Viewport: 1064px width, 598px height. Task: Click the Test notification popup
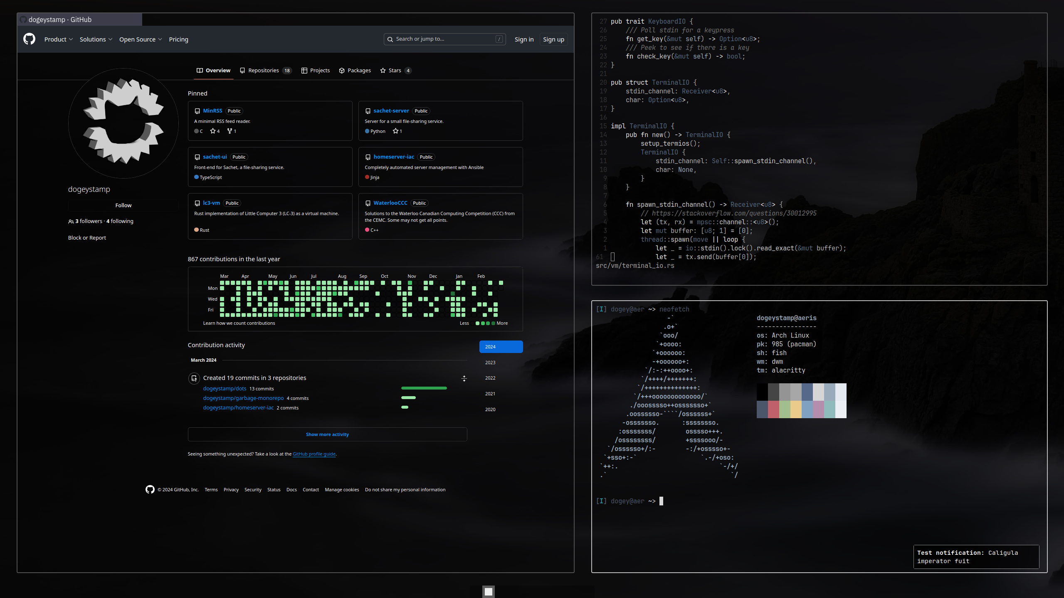pos(976,557)
